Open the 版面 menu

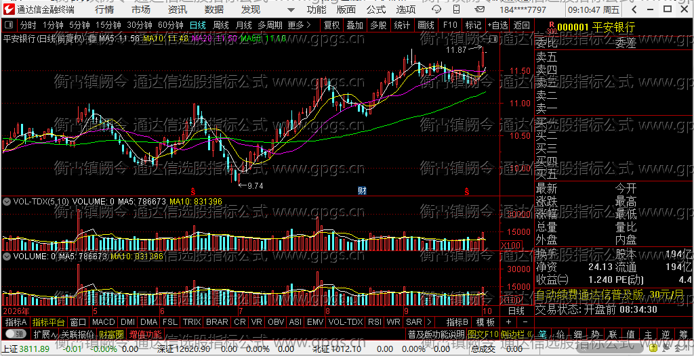coord(346,9)
